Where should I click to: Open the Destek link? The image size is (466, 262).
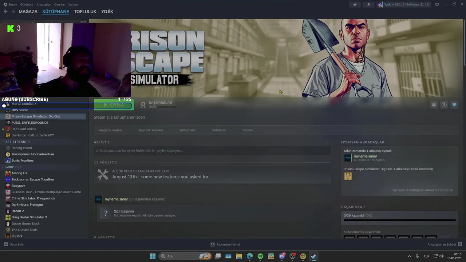click(x=248, y=130)
